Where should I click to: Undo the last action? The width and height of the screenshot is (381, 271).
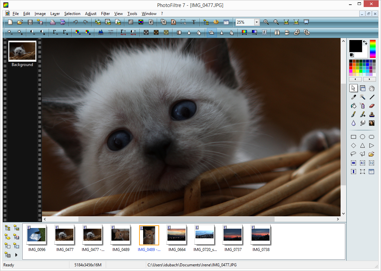(x=76, y=22)
